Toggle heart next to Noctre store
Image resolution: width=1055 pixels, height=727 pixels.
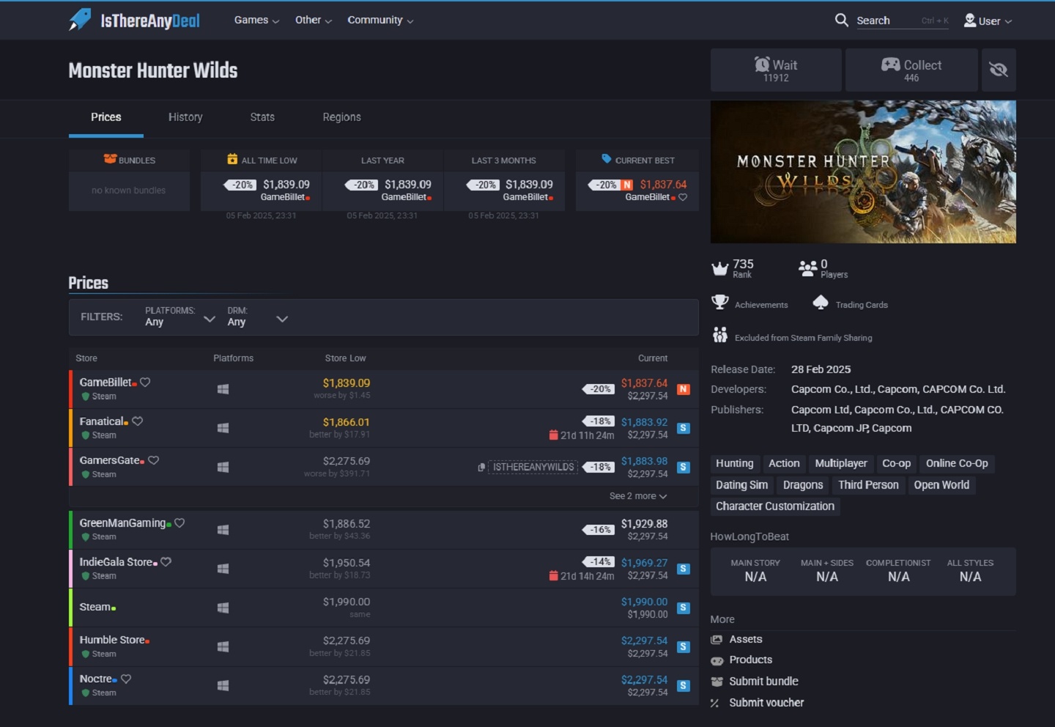click(x=126, y=679)
